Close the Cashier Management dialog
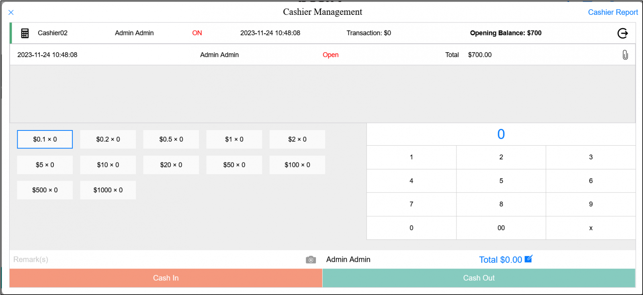This screenshot has width=643, height=295. pyautogui.click(x=11, y=12)
